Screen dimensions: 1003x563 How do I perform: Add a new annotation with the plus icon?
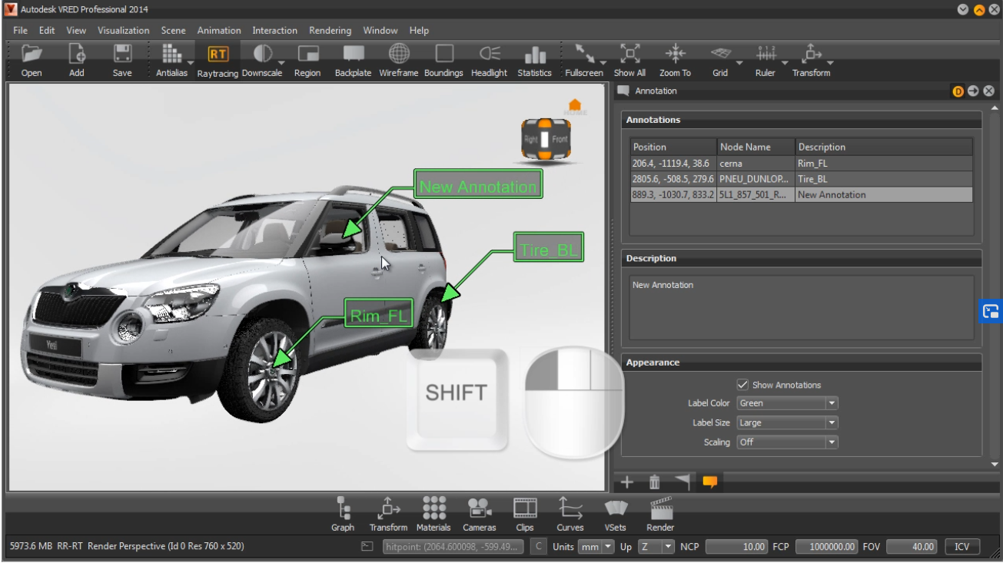[x=627, y=482]
